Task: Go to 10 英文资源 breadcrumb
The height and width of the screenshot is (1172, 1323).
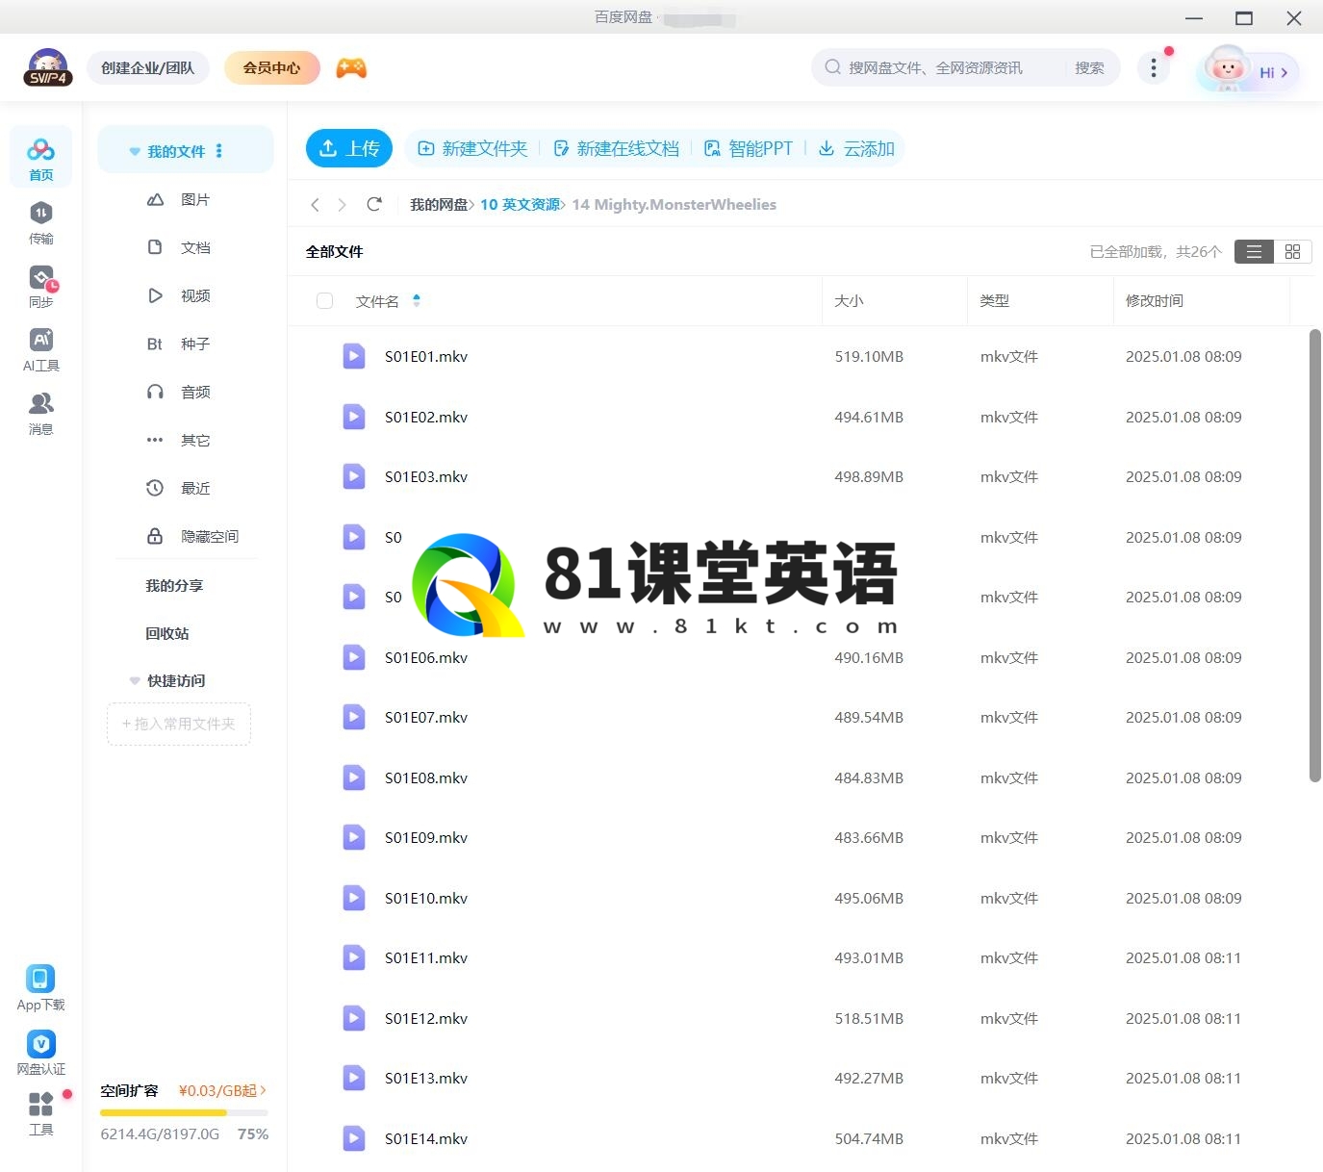Action: (x=520, y=204)
